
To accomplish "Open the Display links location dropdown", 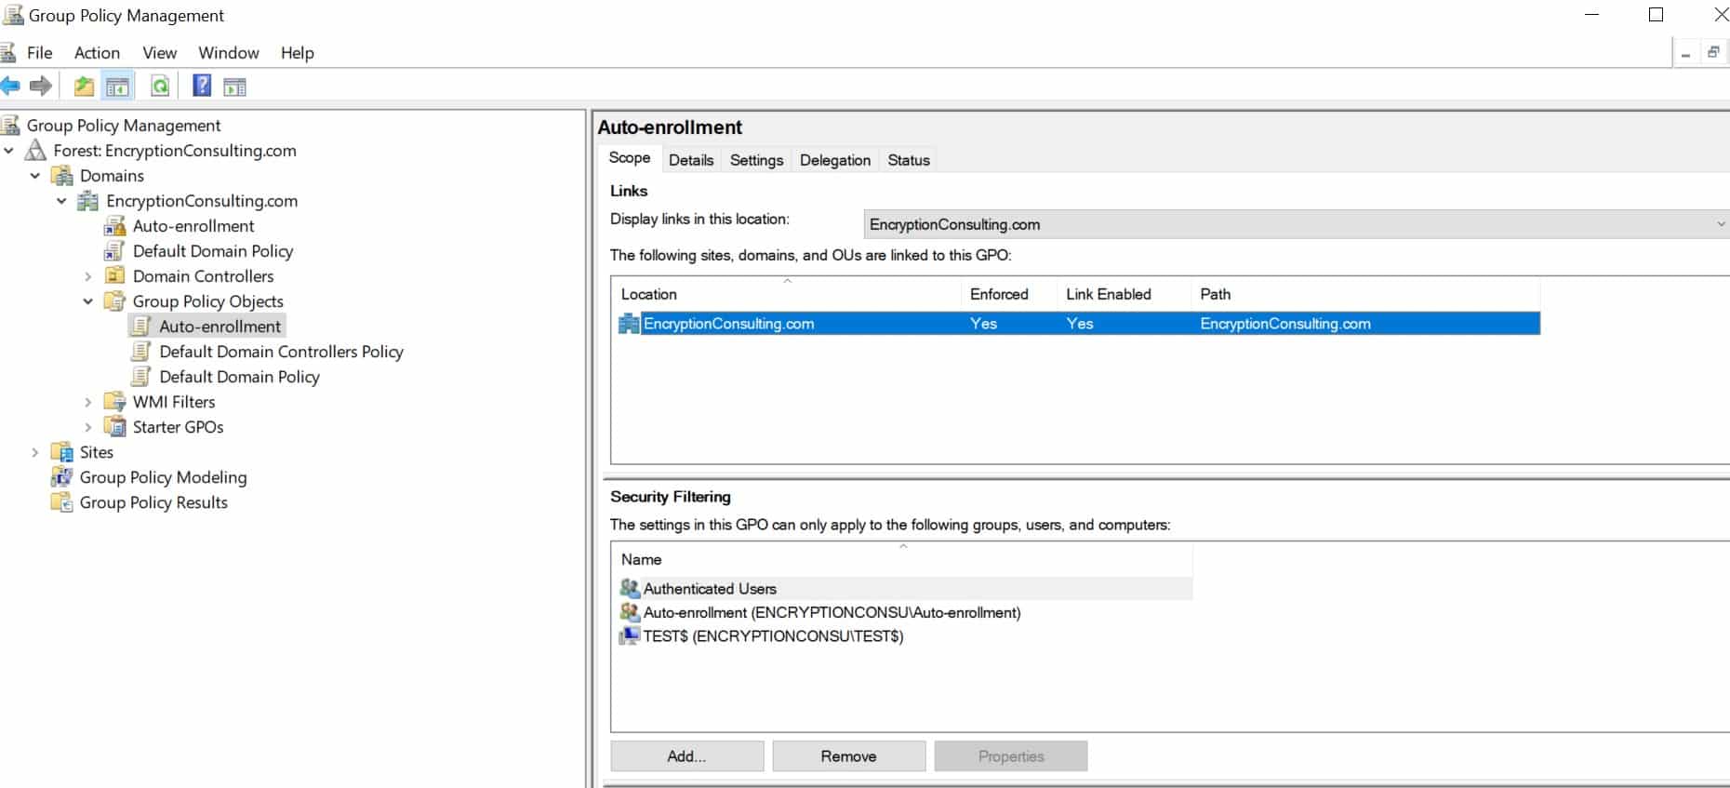I will [1720, 224].
